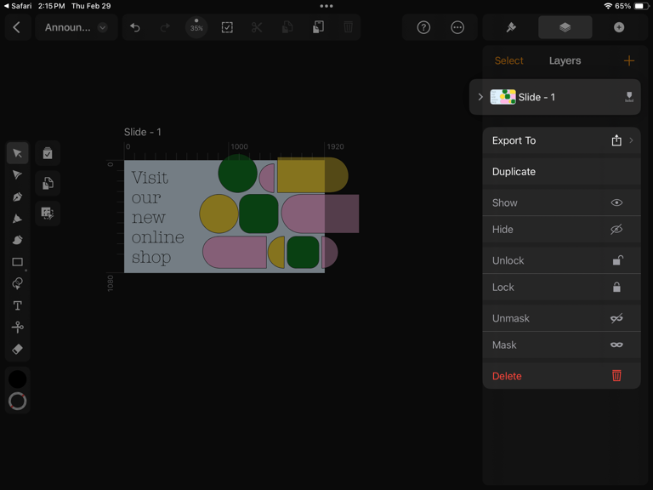The width and height of the screenshot is (653, 490).
Task: Select the Pencil tool
Action: [18, 219]
